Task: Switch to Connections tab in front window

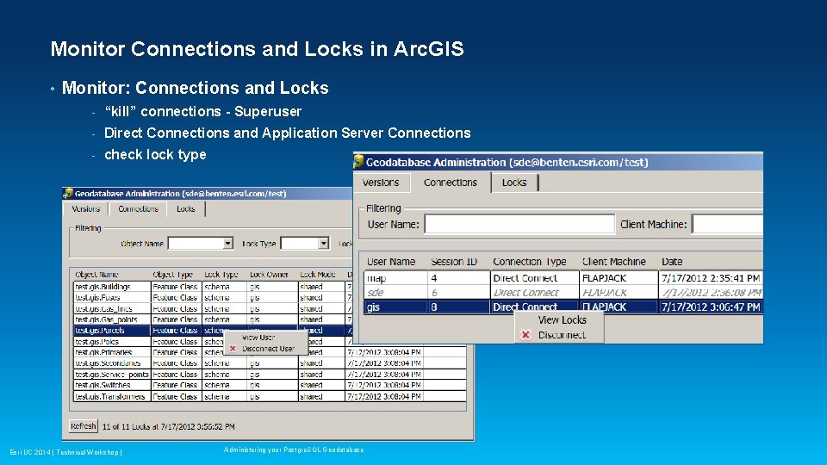Action: click(450, 183)
